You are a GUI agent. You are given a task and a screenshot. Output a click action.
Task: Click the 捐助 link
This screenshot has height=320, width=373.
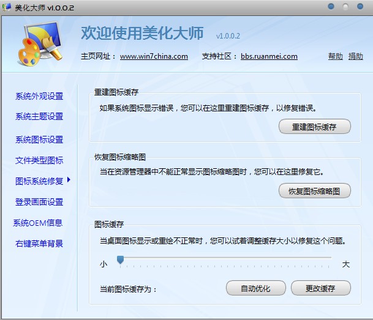click(356, 56)
